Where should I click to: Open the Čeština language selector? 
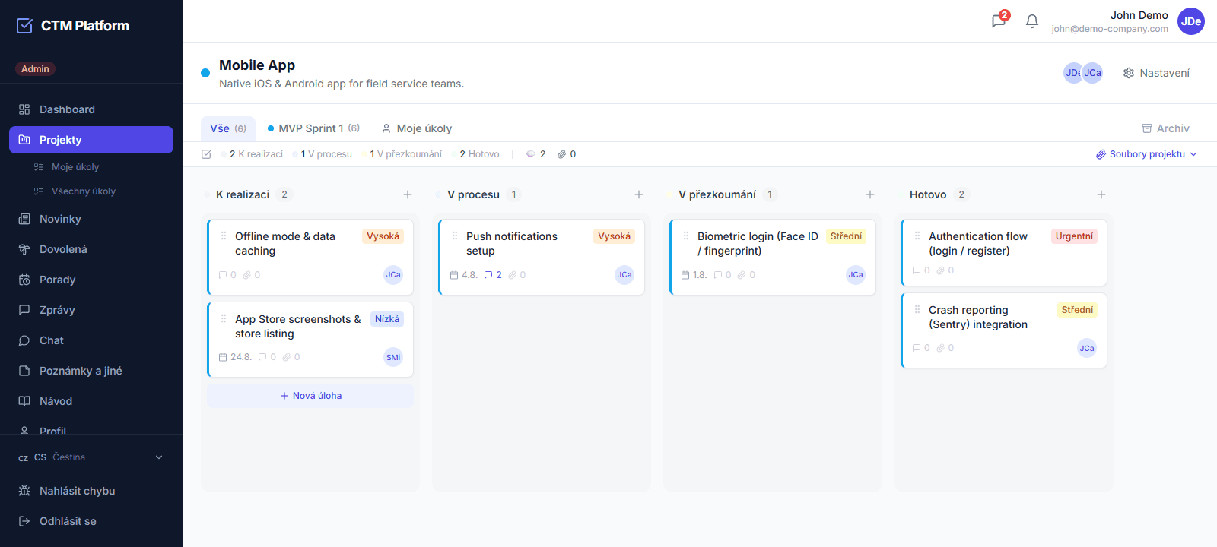[91, 457]
